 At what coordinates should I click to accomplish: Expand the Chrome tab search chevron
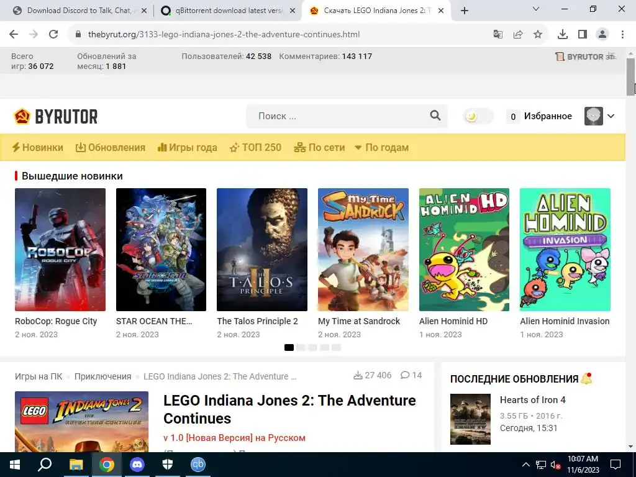coord(536,9)
